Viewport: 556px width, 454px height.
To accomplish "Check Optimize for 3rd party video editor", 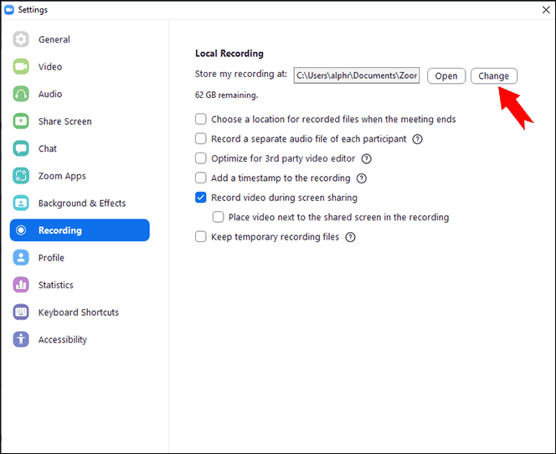I will click(x=201, y=158).
